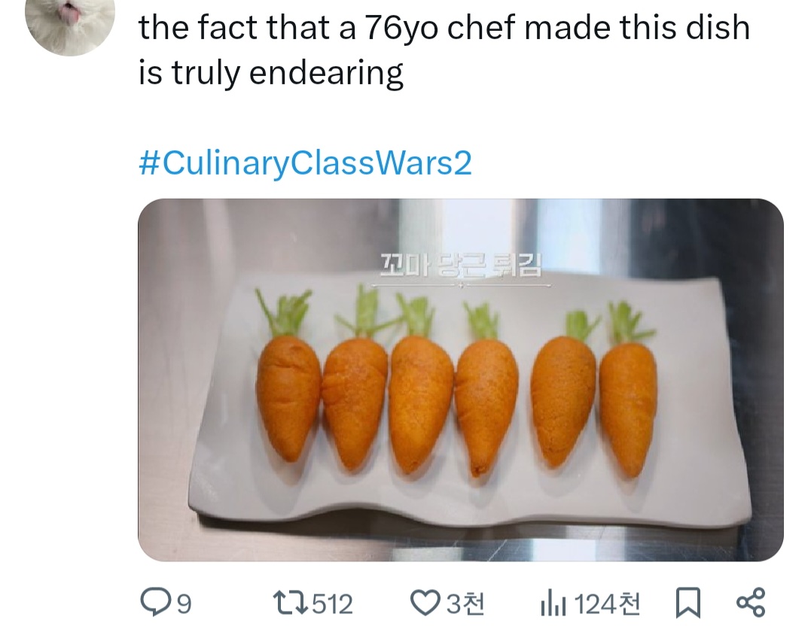
Task: Bookmark this tweet
Action: pyautogui.click(x=687, y=602)
